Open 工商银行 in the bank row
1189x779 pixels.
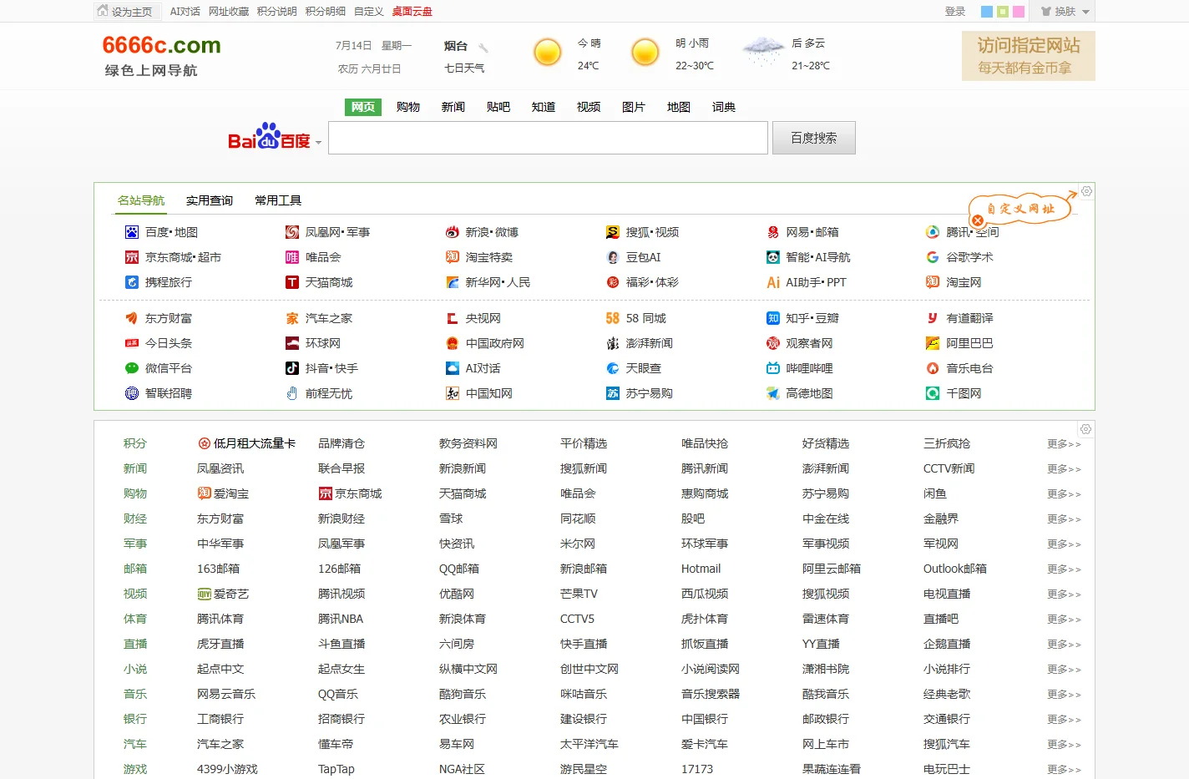(220, 719)
